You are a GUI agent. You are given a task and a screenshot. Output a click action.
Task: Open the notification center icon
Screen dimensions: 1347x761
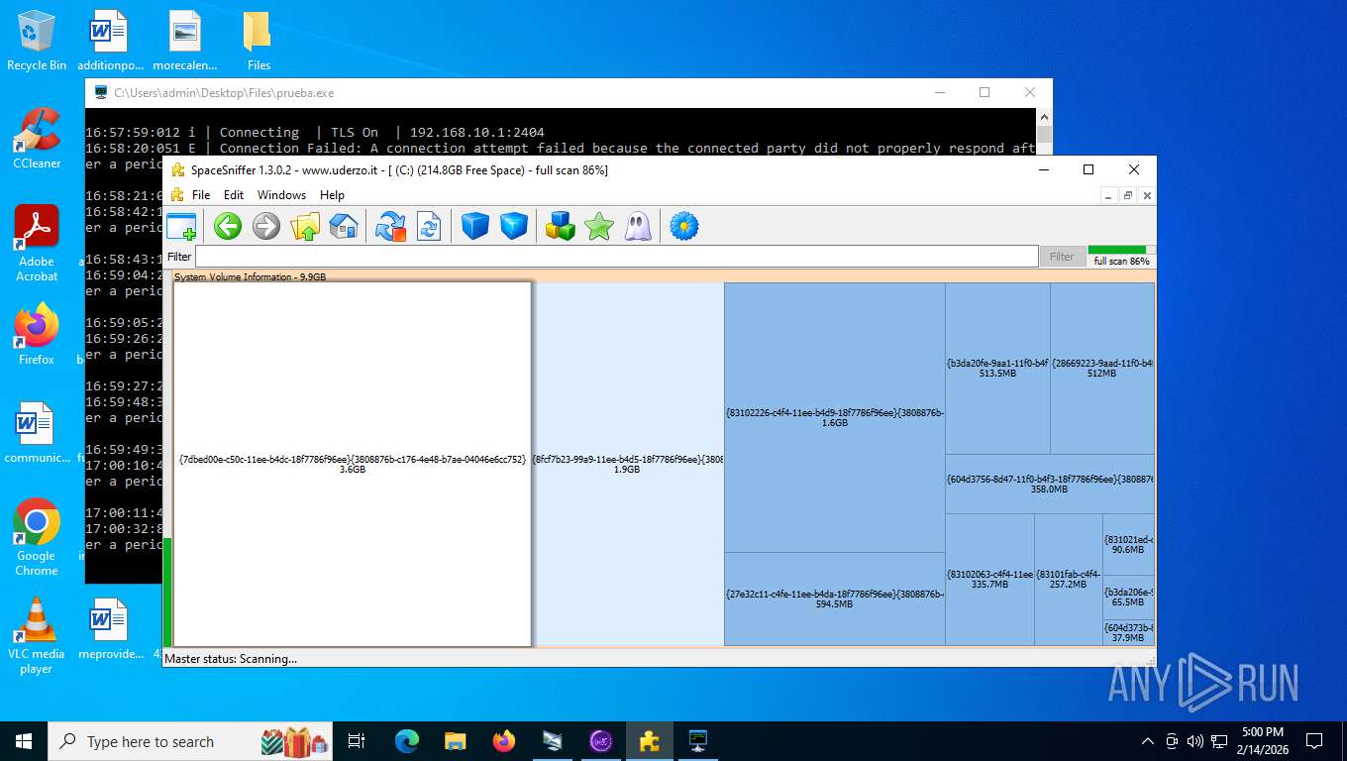point(1314,741)
